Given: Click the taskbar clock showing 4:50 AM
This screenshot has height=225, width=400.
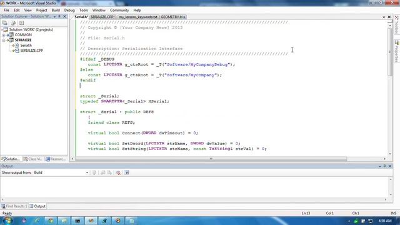Looking at the screenshot, I should point(385,221).
